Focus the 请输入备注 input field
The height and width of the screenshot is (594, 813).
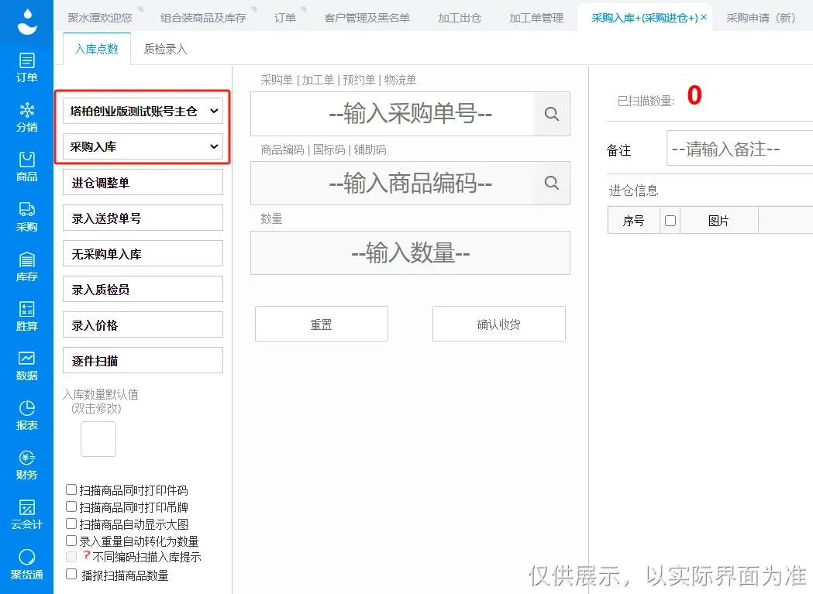(740, 149)
